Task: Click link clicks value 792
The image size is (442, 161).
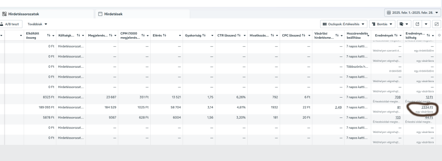Action: [275, 97]
